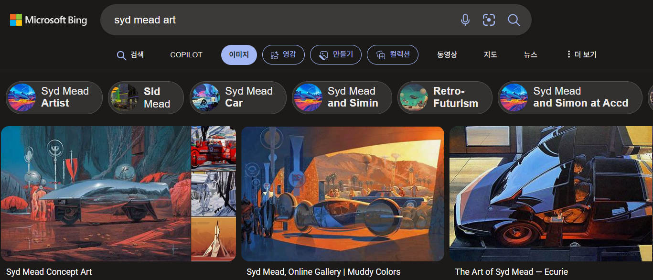The height and width of the screenshot is (280, 653).
Task: Open the 컬렉션 tab
Action: 393,55
